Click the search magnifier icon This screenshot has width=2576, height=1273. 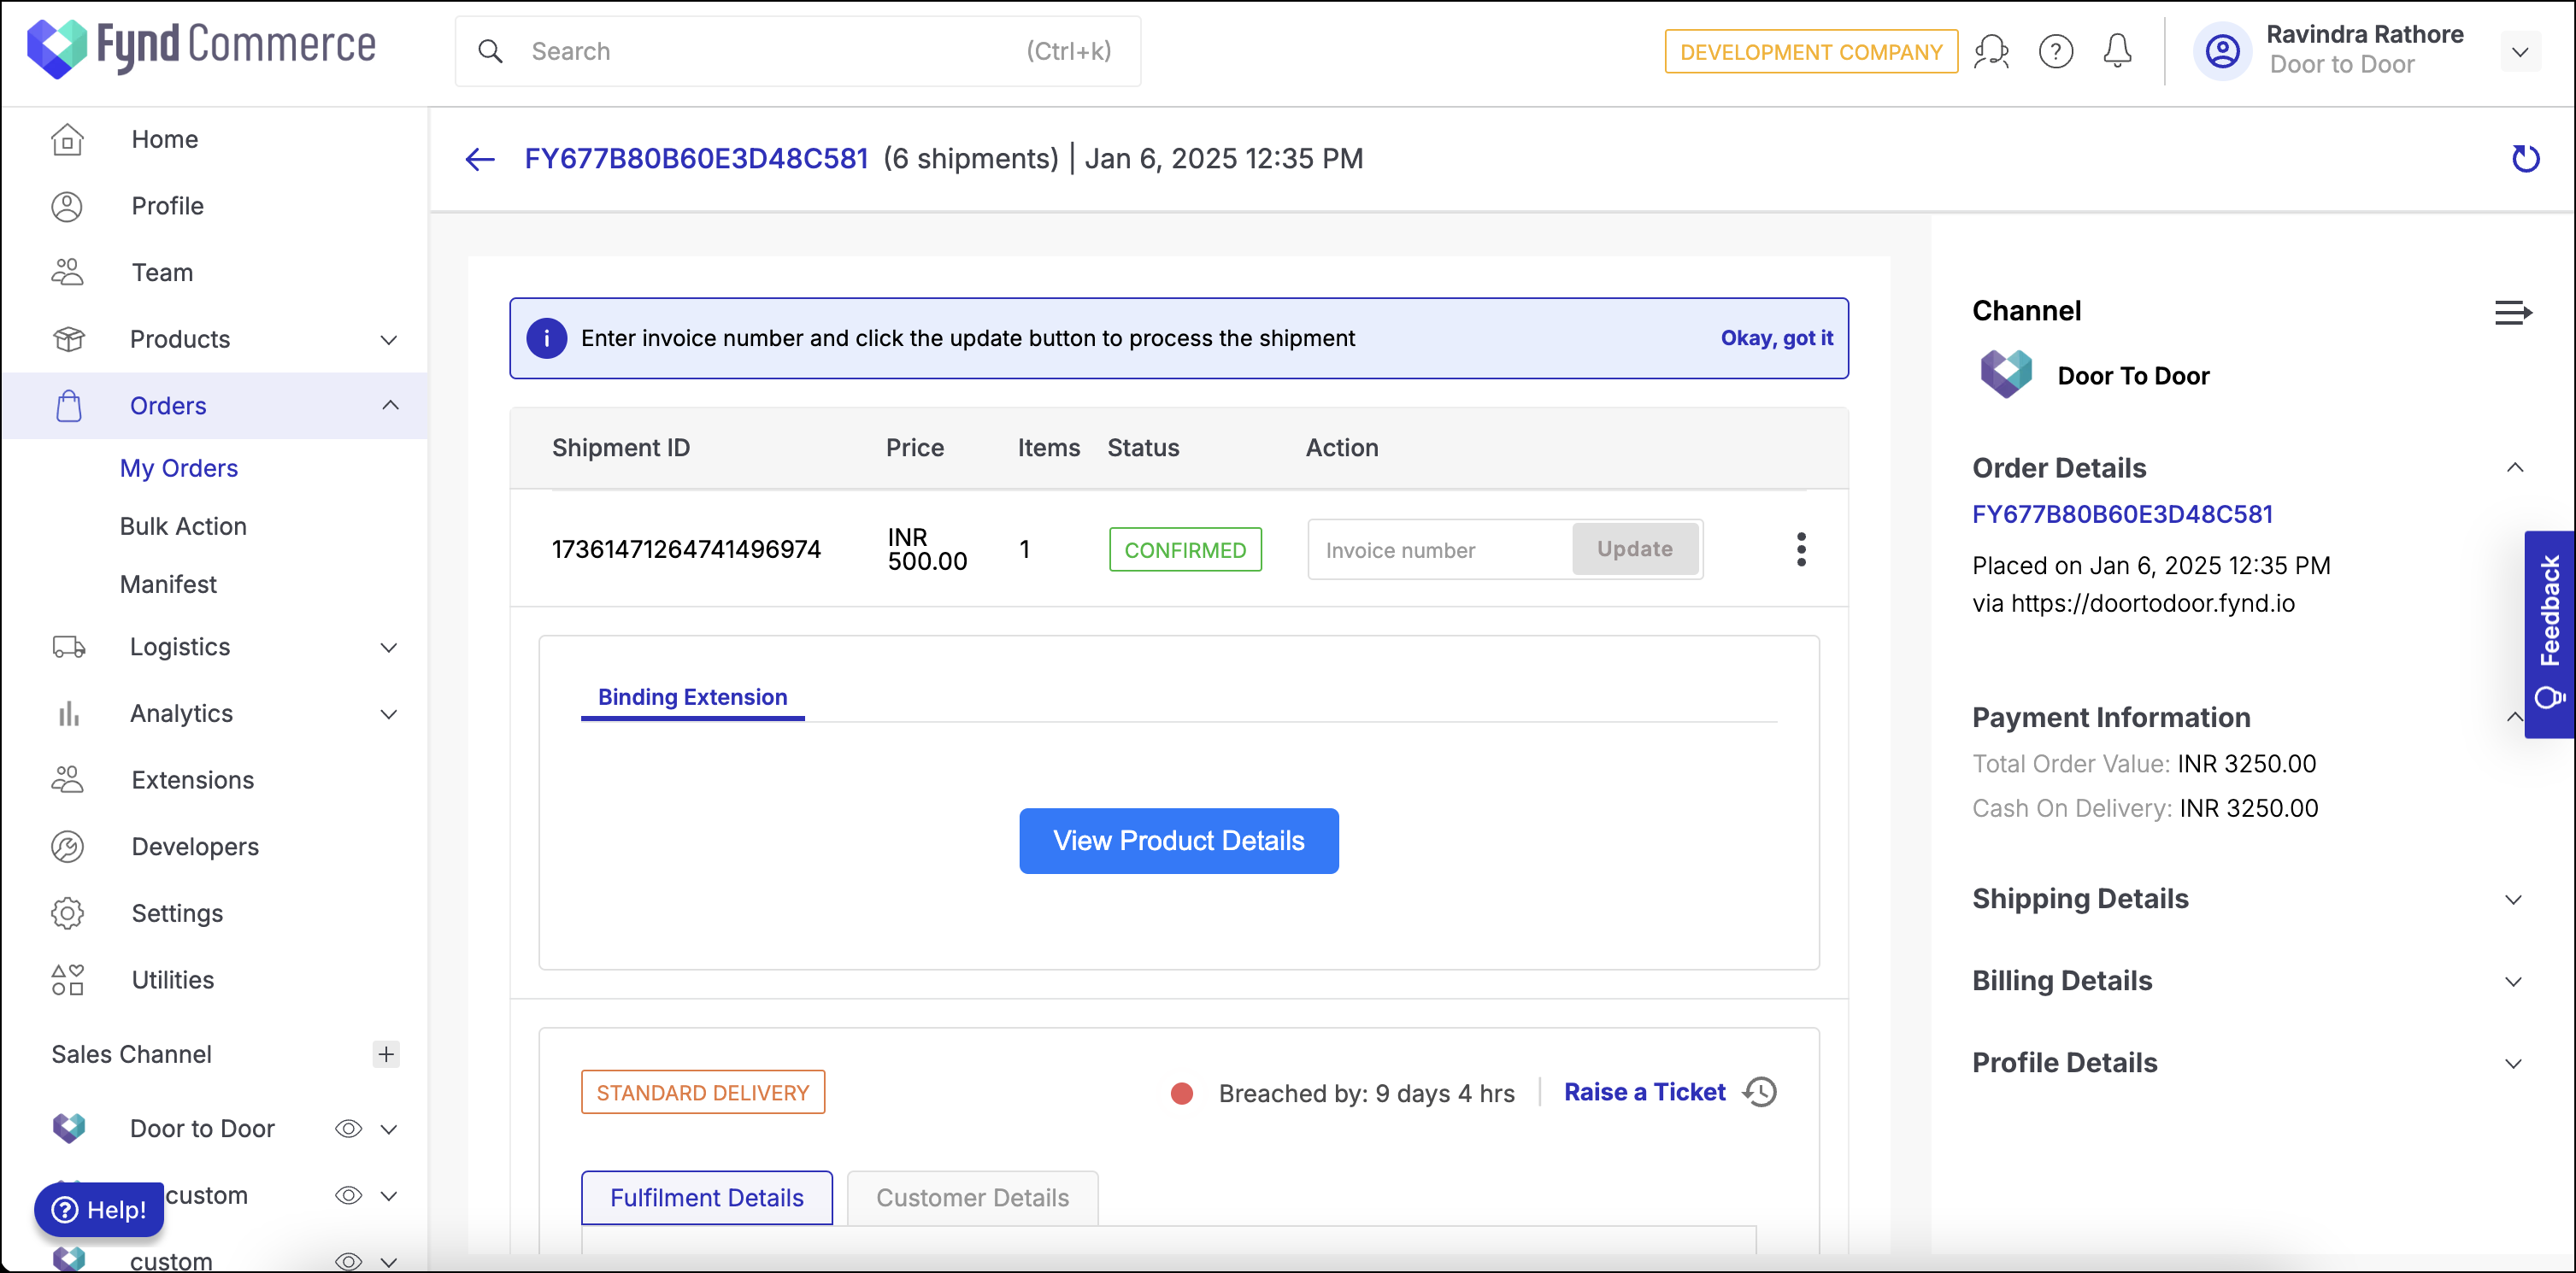click(490, 51)
